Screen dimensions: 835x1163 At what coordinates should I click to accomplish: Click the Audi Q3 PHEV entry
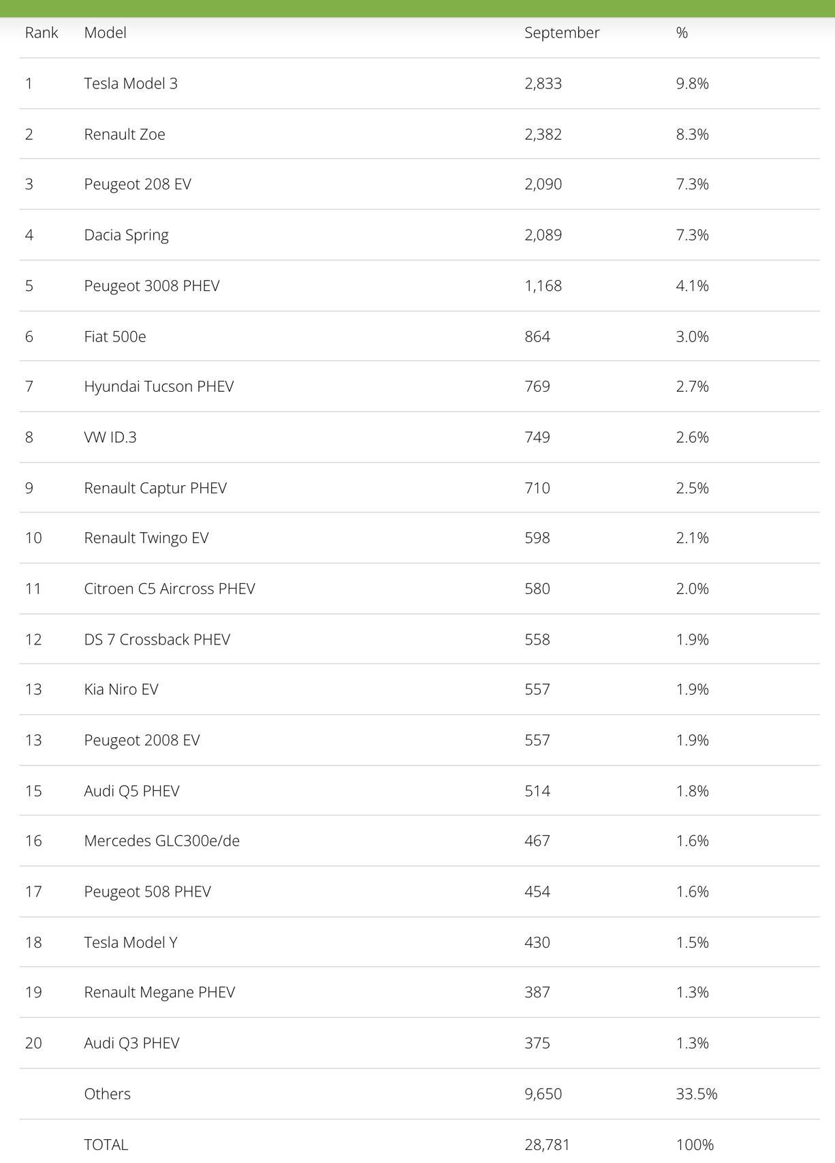click(x=131, y=1043)
